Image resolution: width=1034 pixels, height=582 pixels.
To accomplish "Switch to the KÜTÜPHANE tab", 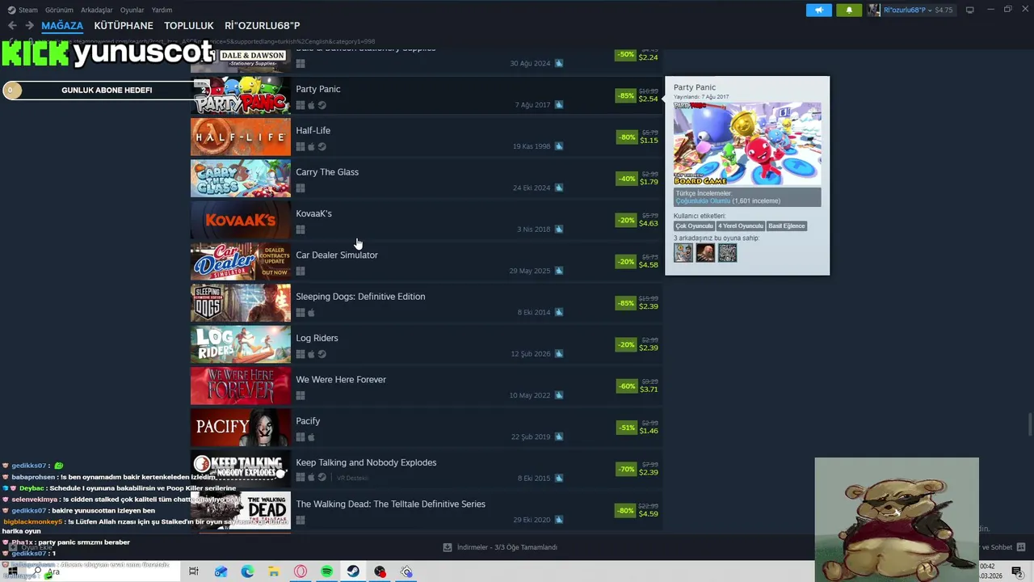I will [124, 26].
